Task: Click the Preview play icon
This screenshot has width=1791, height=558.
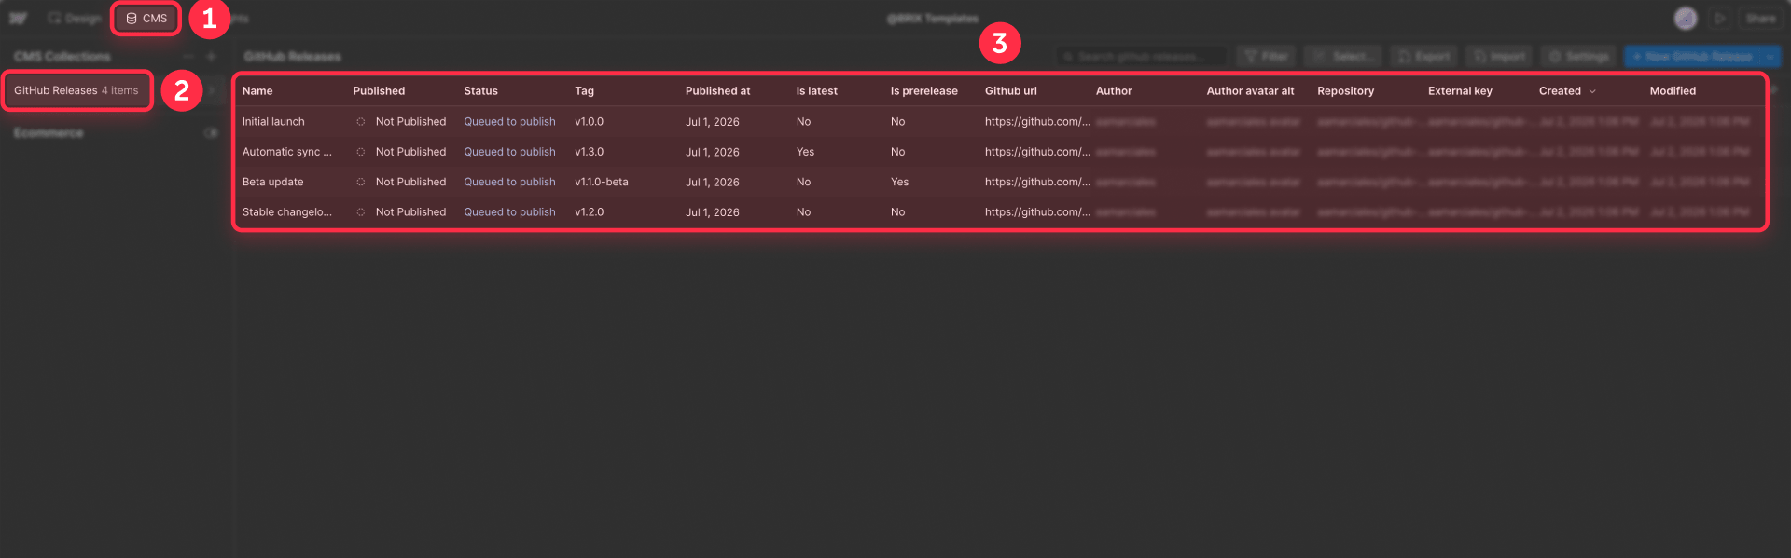Action: tap(1720, 19)
